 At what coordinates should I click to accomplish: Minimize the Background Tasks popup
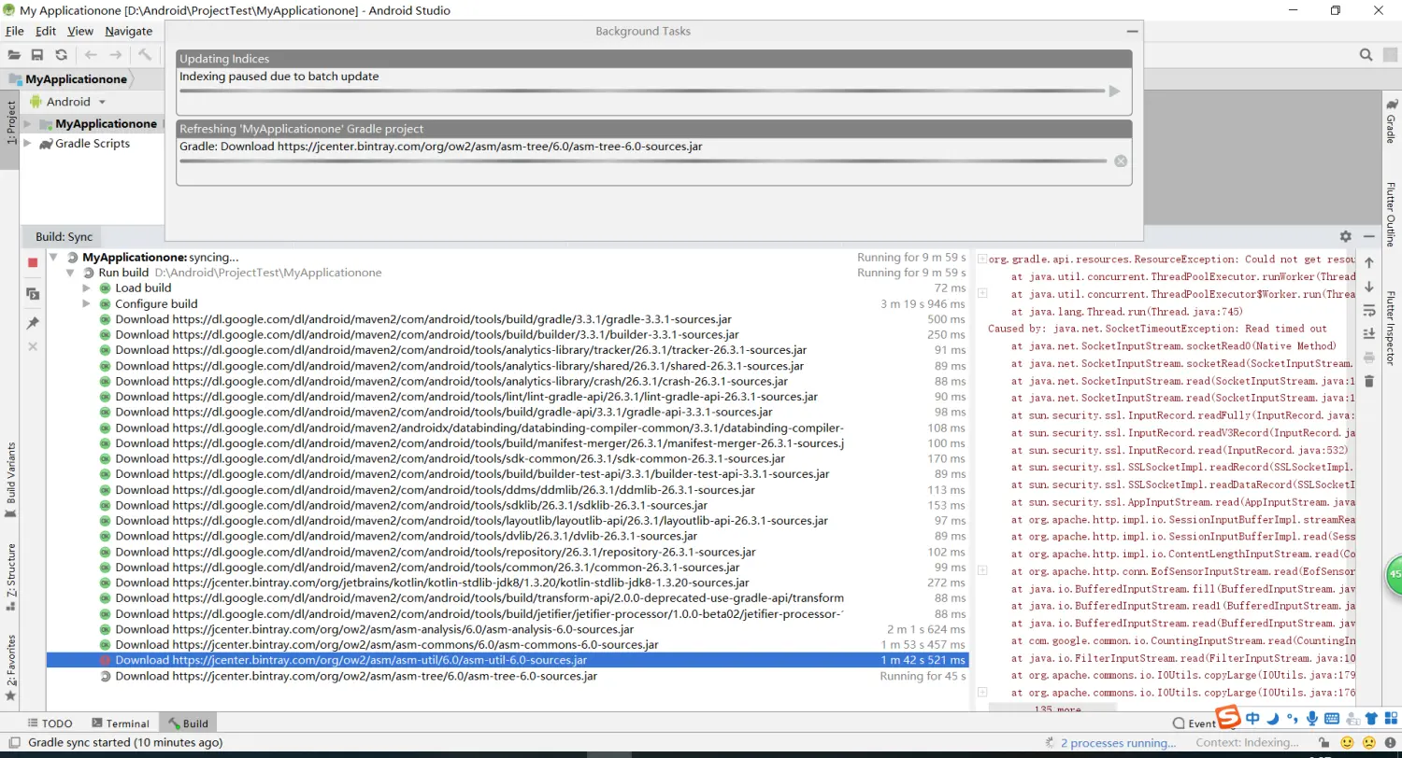(x=1133, y=31)
